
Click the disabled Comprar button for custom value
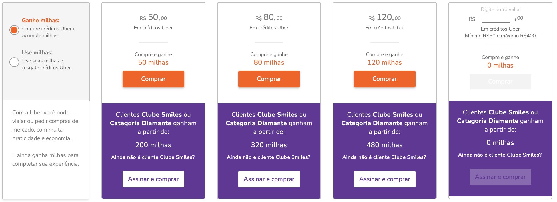click(x=500, y=82)
